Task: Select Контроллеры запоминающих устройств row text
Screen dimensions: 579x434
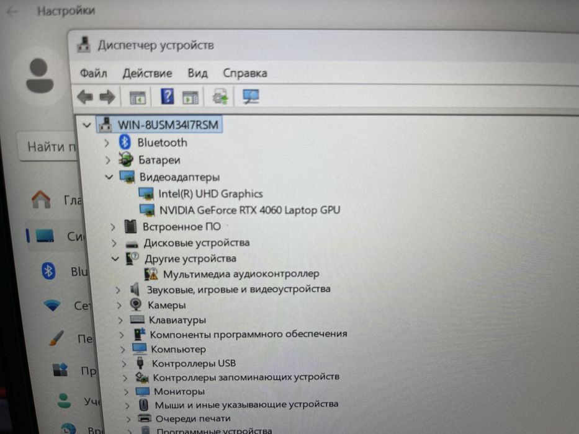Action: (x=246, y=377)
